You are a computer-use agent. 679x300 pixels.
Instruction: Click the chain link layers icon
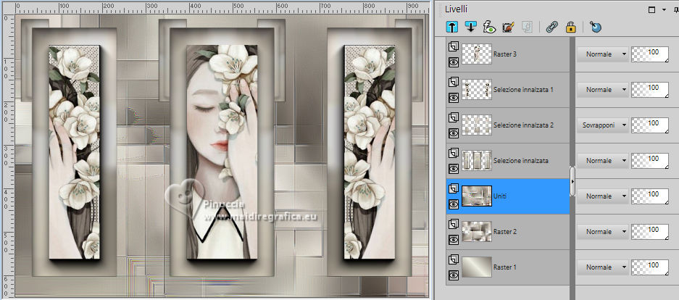click(551, 28)
